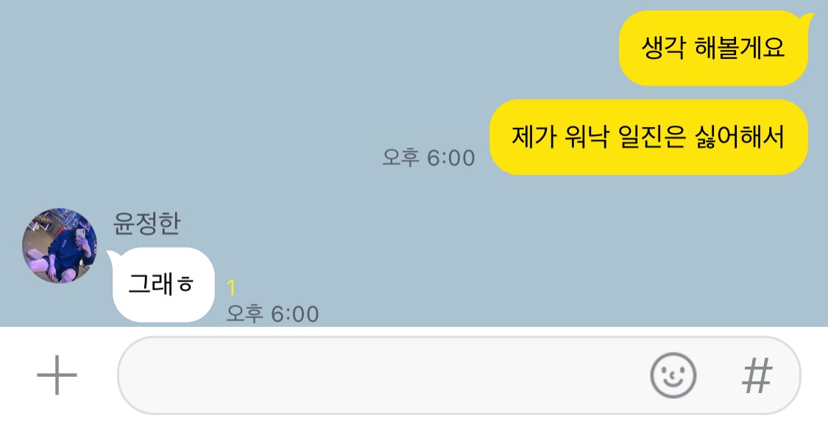828x446 pixels.
Task: Click 제가 at start of second message
Action: pyautogui.click(x=534, y=137)
